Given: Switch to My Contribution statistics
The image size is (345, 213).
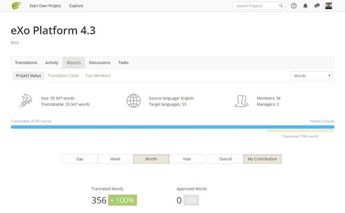Looking at the screenshot, I should (x=263, y=159).
